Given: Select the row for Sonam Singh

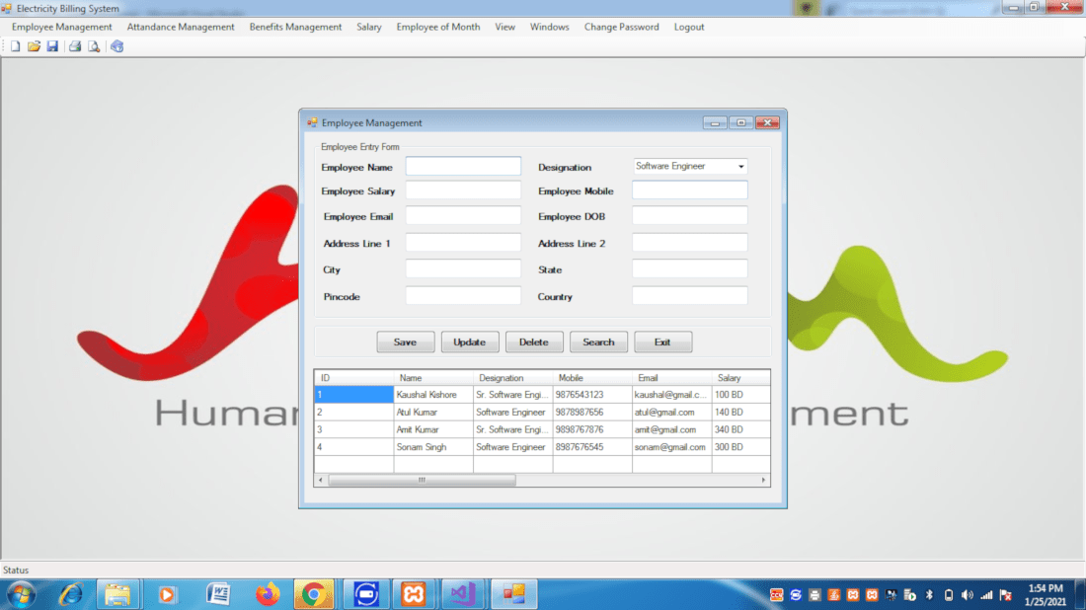Looking at the screenshot, I should 432,446.
